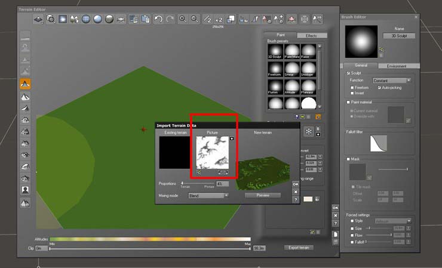Zoom out with the magnifier minus icon
This screenshot has height=268, width=442.
pos(195,19)
